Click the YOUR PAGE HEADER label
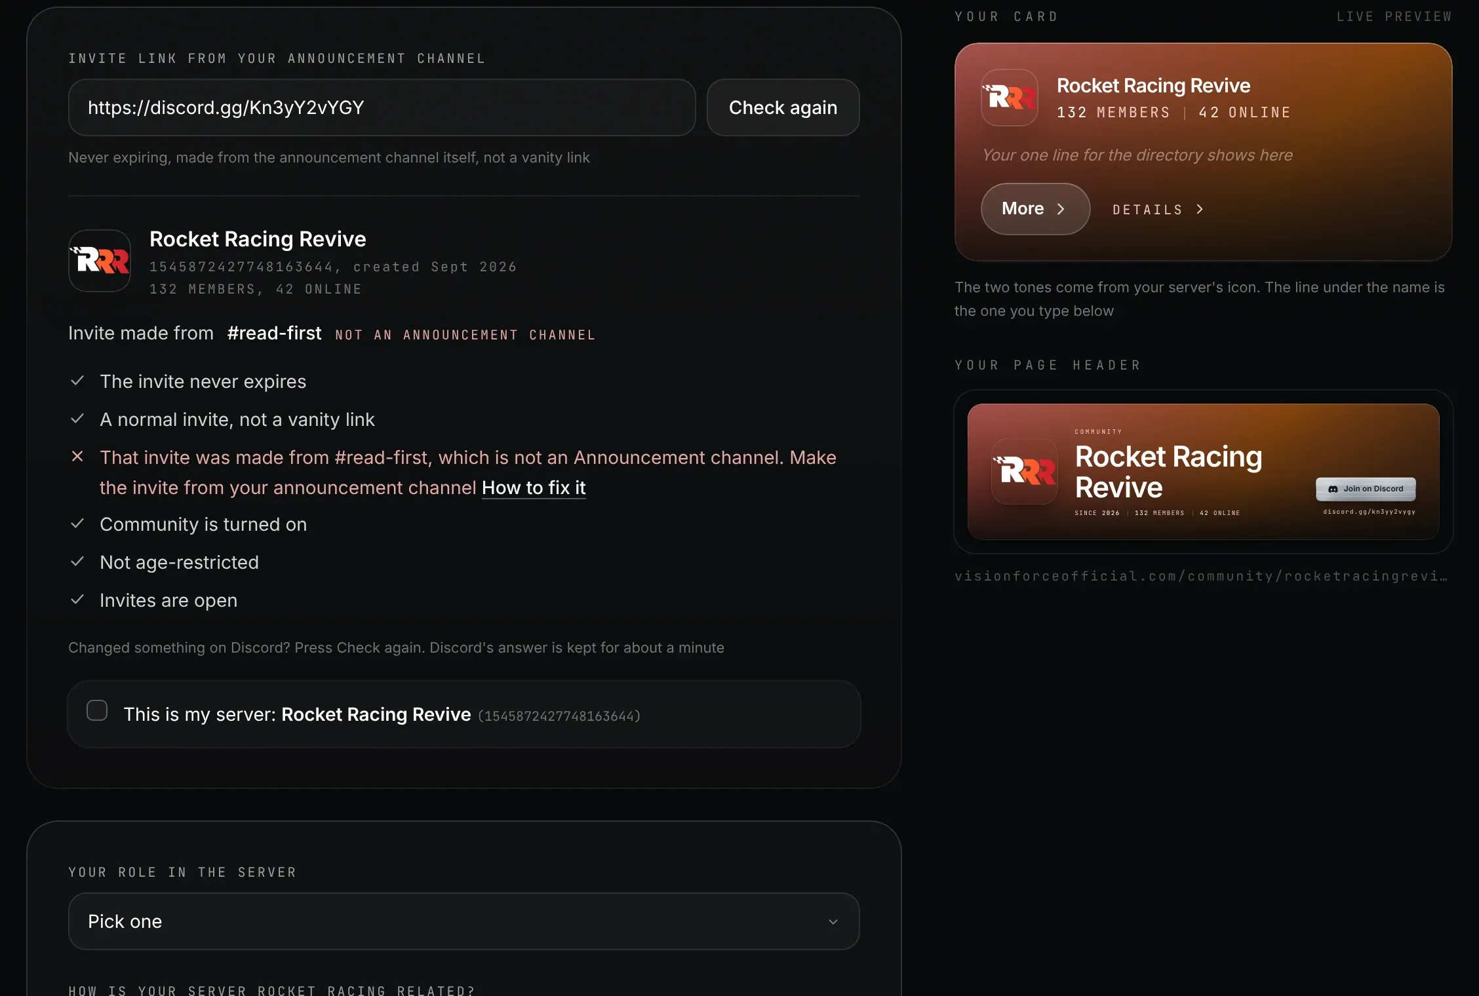This screenshot has width=1479, height=996. pyautogui.click(x=1048, y=365)
